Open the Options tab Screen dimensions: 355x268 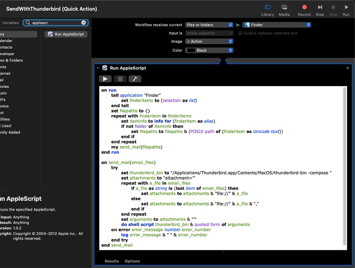132,261
